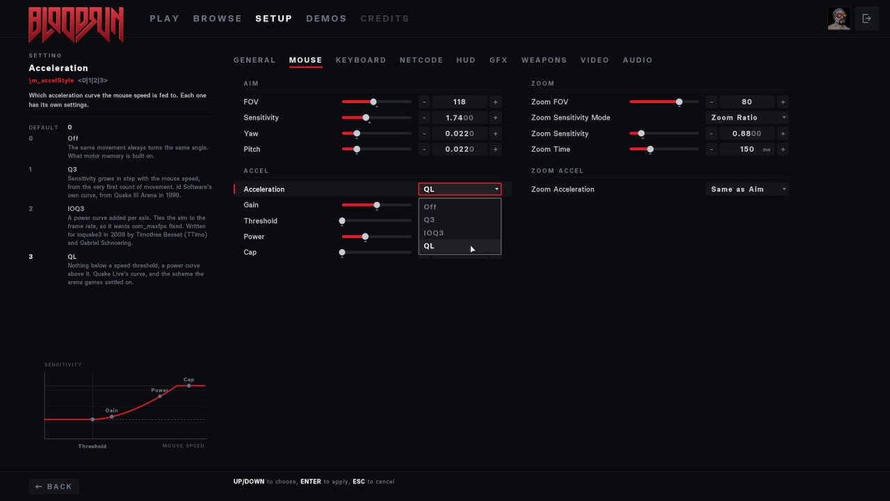Decrease Zoom Time with minus button
Viewport: 890px width, 501px height.
pos(712,150)
